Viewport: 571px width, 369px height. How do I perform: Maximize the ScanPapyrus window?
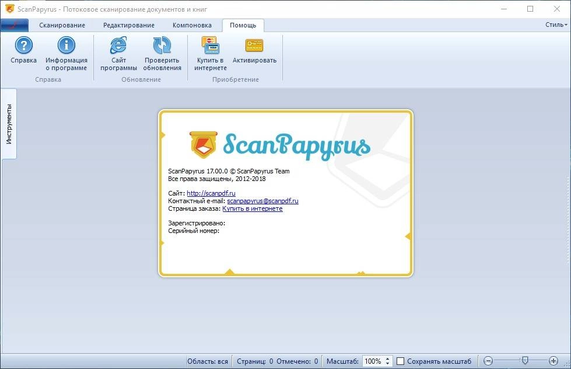pyautogui.click(x=530, y=9)
